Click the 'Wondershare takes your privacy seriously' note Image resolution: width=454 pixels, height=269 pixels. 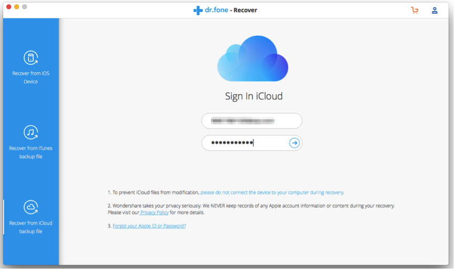point(251,209)
